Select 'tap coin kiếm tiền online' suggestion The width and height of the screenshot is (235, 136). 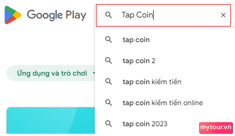[x=163, y=103]
